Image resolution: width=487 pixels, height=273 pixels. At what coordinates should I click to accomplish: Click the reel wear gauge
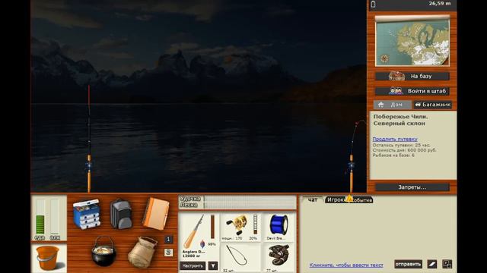(x=255, y=224)
